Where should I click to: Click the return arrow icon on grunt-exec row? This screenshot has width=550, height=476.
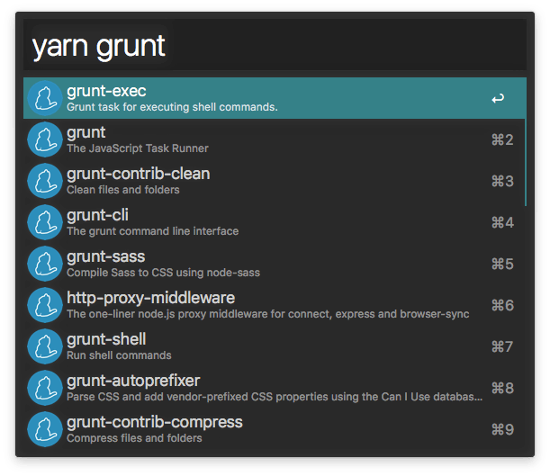click(x=498, y=98)
